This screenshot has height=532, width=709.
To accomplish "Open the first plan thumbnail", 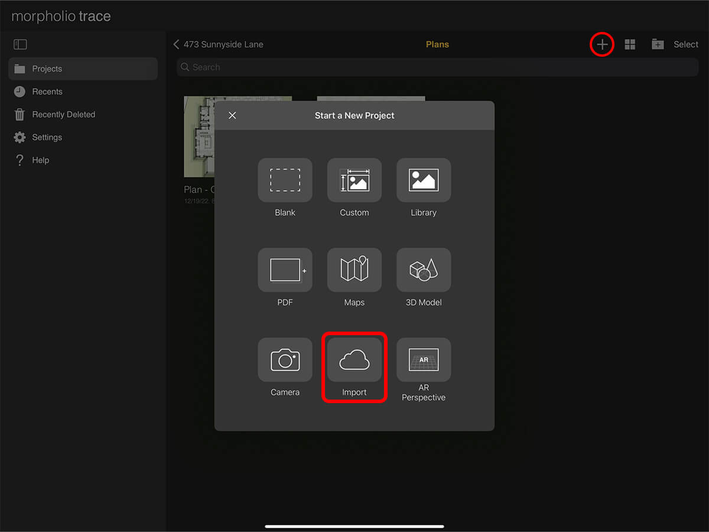I will [199, 136].
